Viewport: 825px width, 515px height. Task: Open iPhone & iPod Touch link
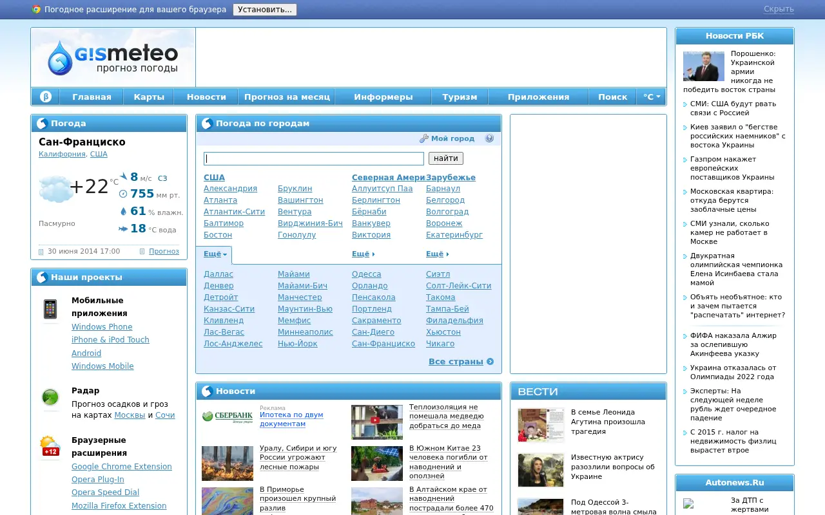110,340
